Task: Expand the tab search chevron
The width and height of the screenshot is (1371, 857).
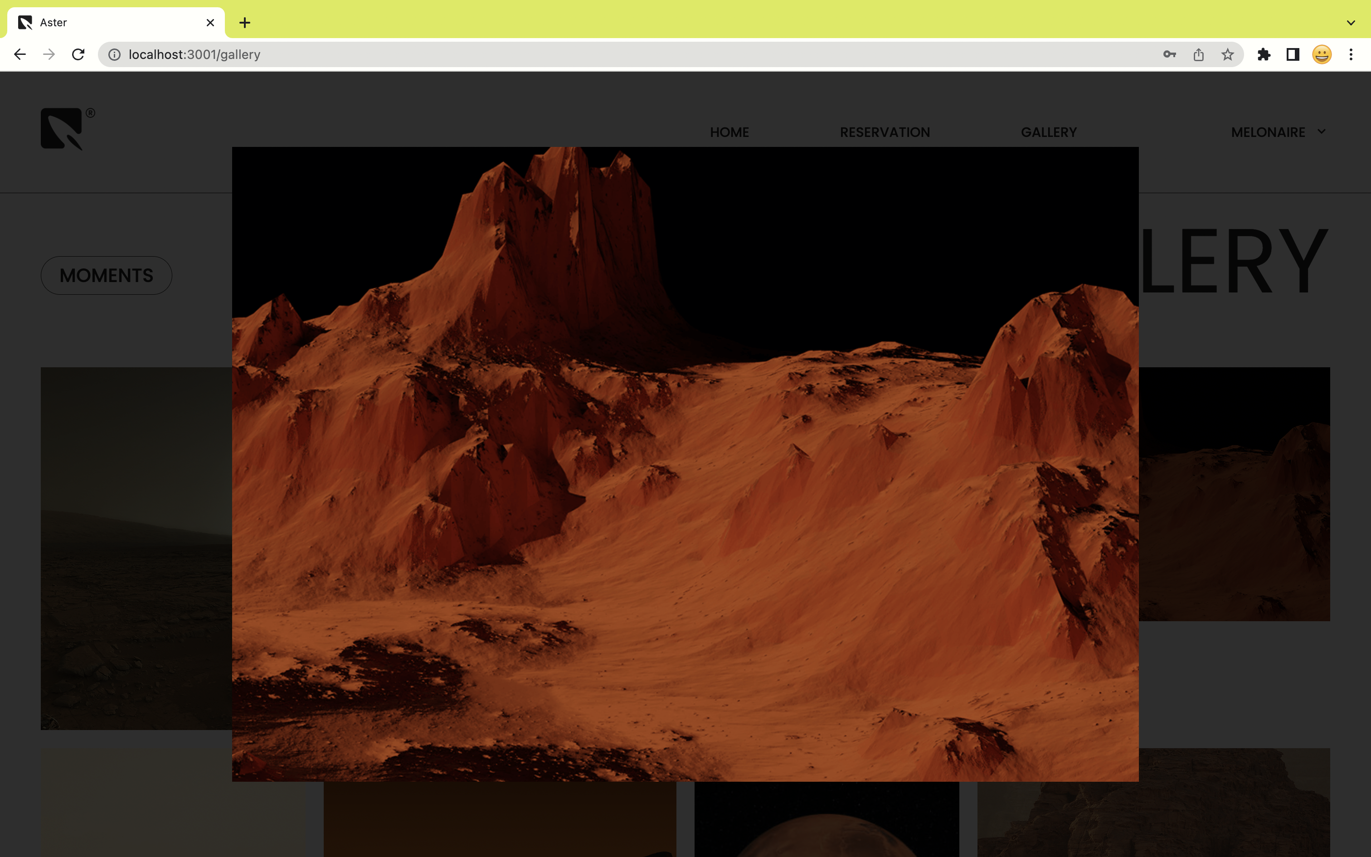Action: click(x=1351, y=23)
